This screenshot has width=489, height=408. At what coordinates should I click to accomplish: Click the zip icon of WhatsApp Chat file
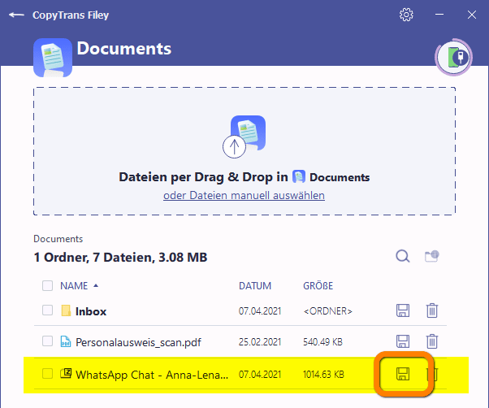66,373
